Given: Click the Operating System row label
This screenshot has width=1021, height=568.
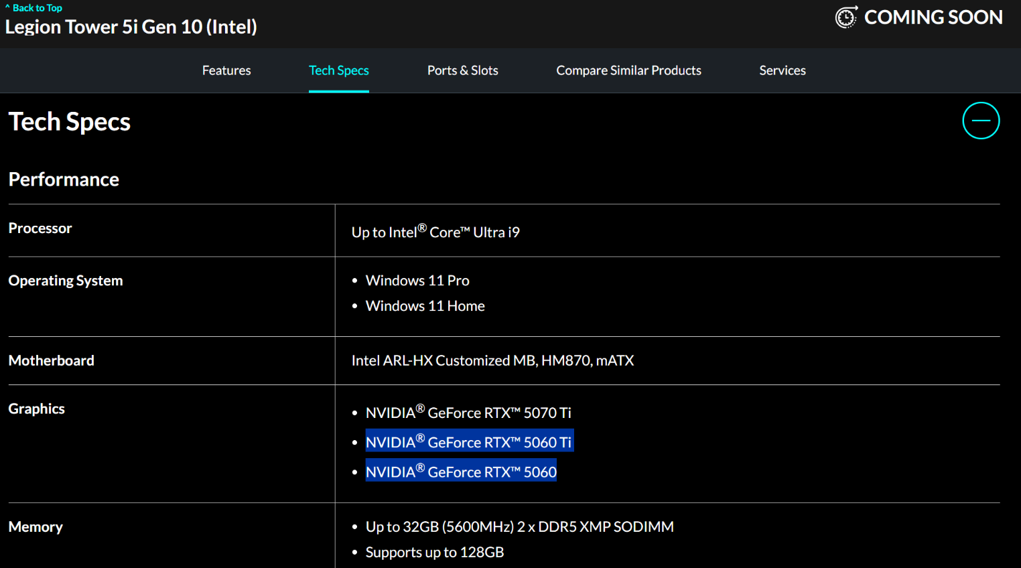Looking at the screenshot, I should (x=66, y=281).
